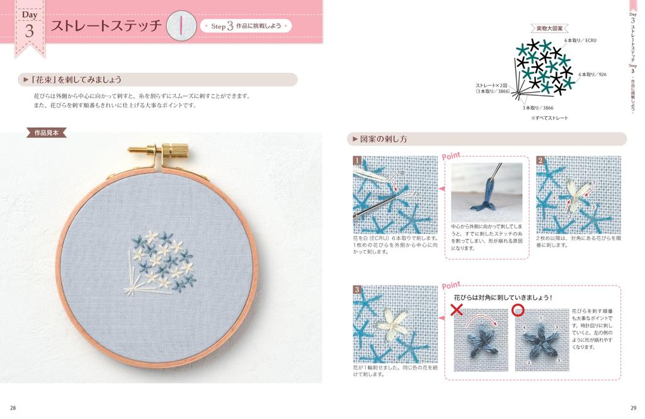Open step 2 stitching photo

click(578, 195)
